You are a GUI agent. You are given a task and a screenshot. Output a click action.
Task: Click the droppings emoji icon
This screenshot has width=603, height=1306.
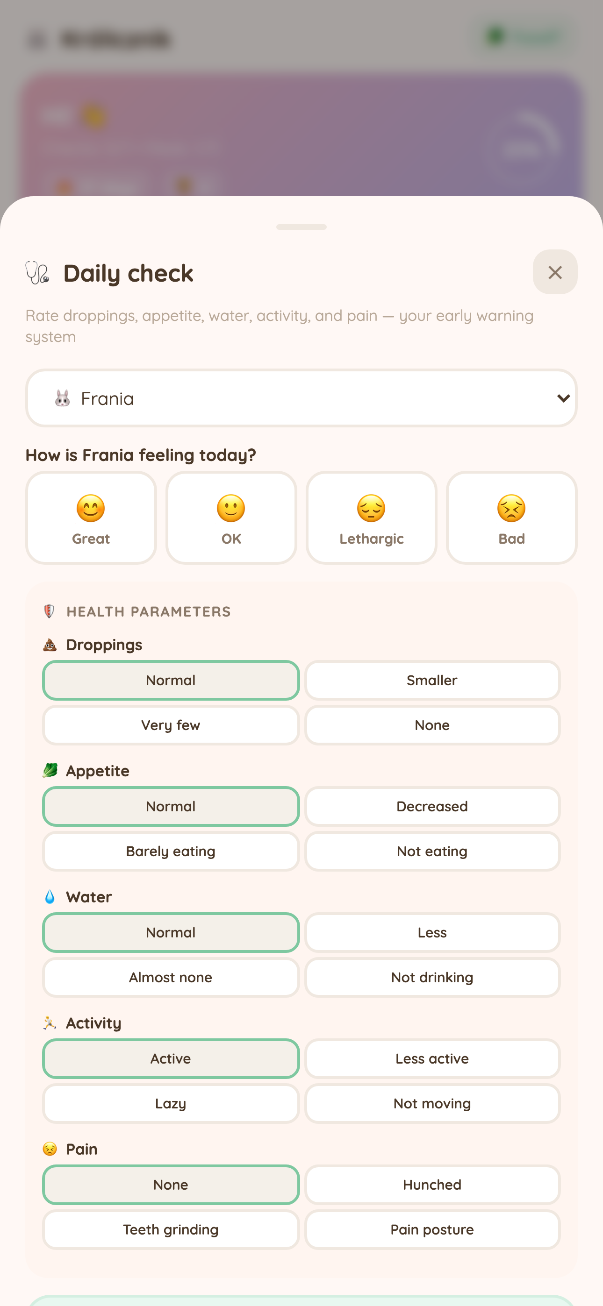[50, 645]
